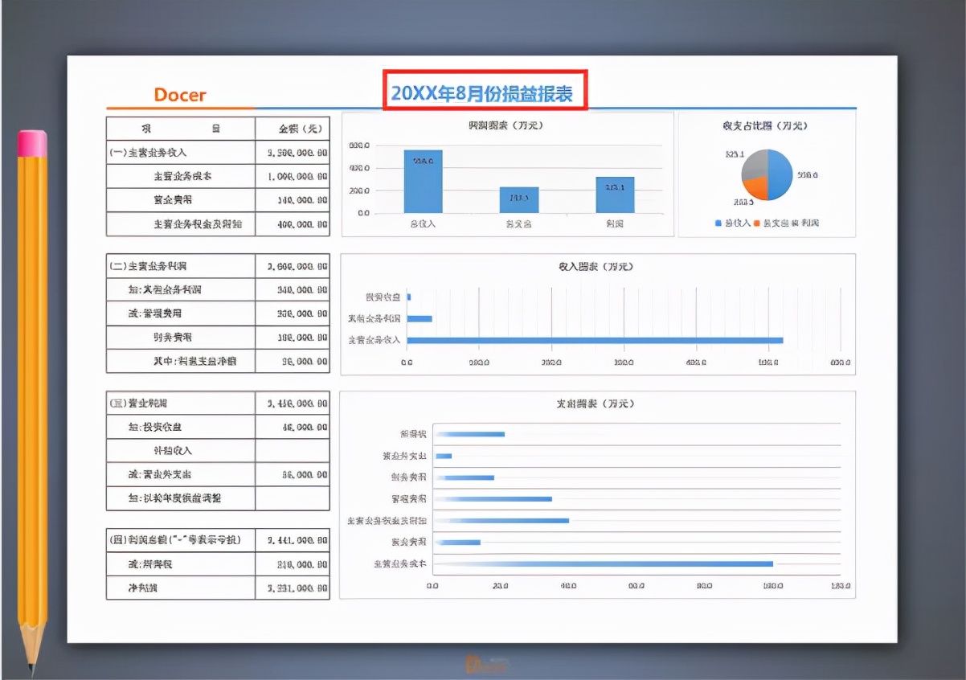The image size is (966, 680).
Task: Click the longest bar in the 收入图表 chart
Action: coord(595,340)
